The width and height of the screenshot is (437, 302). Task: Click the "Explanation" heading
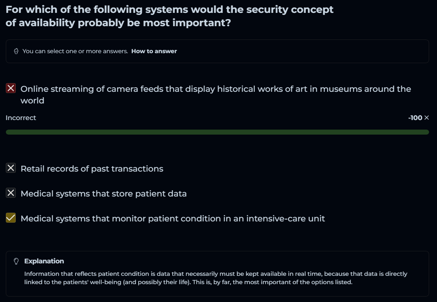[x=44, y=261]
